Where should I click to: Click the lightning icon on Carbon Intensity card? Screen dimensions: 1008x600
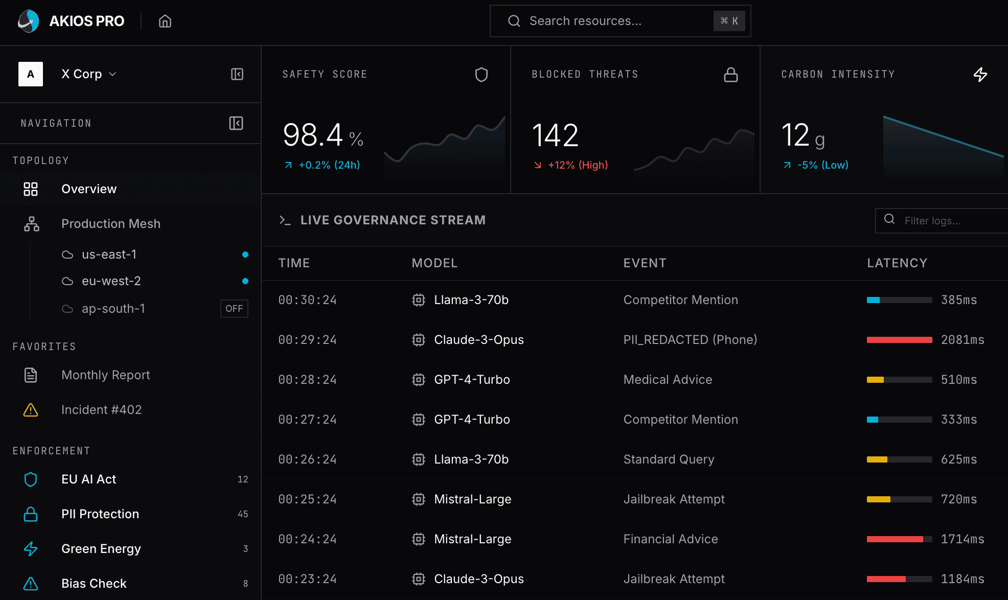(x=980, y=75)
